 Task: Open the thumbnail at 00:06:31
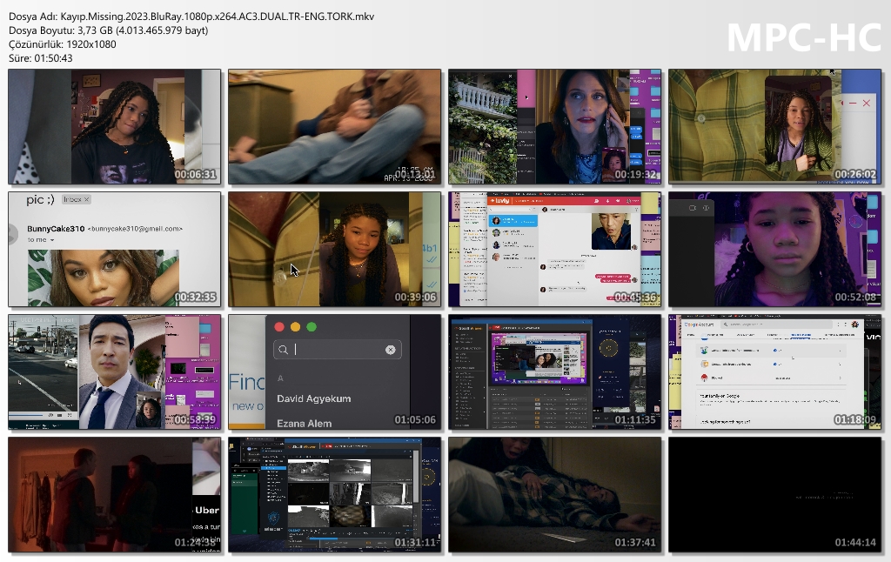coord(114,127)
